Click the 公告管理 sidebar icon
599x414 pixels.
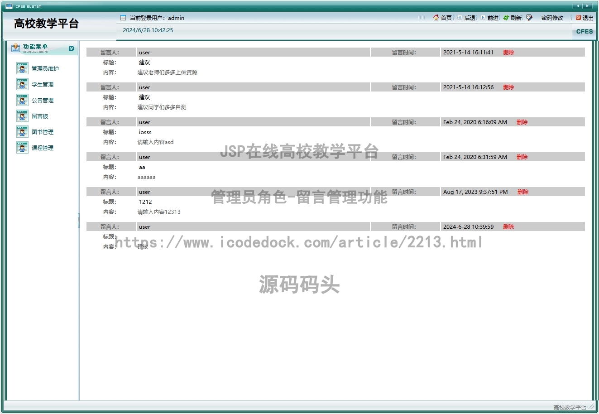pos(22,100)
